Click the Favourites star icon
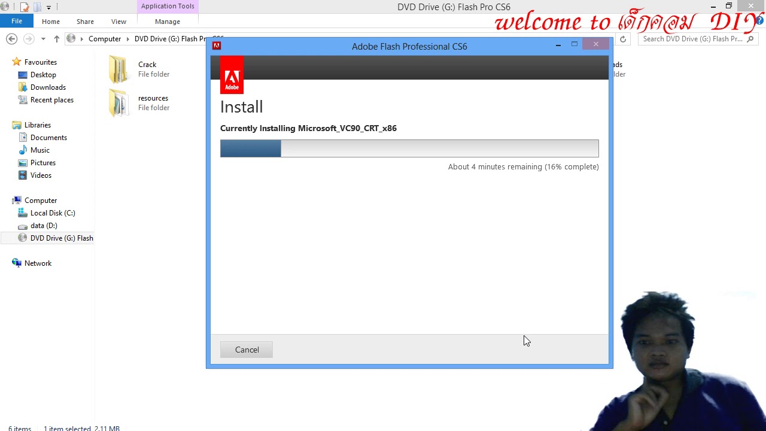Screen dimensions: 766x431 pyautogui.click(x=17, y=62)
